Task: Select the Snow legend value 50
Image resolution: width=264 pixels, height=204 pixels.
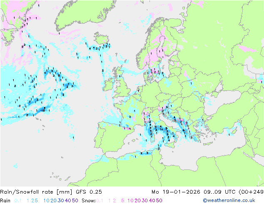Action: 159,201
